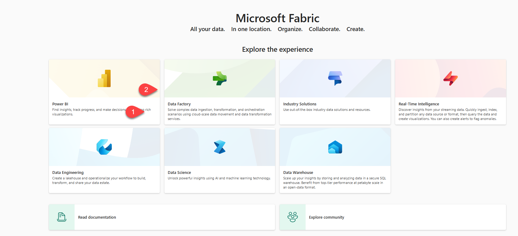Click the Data Science description text
Screen dimensions: 518x236
[x=219, y=178]
